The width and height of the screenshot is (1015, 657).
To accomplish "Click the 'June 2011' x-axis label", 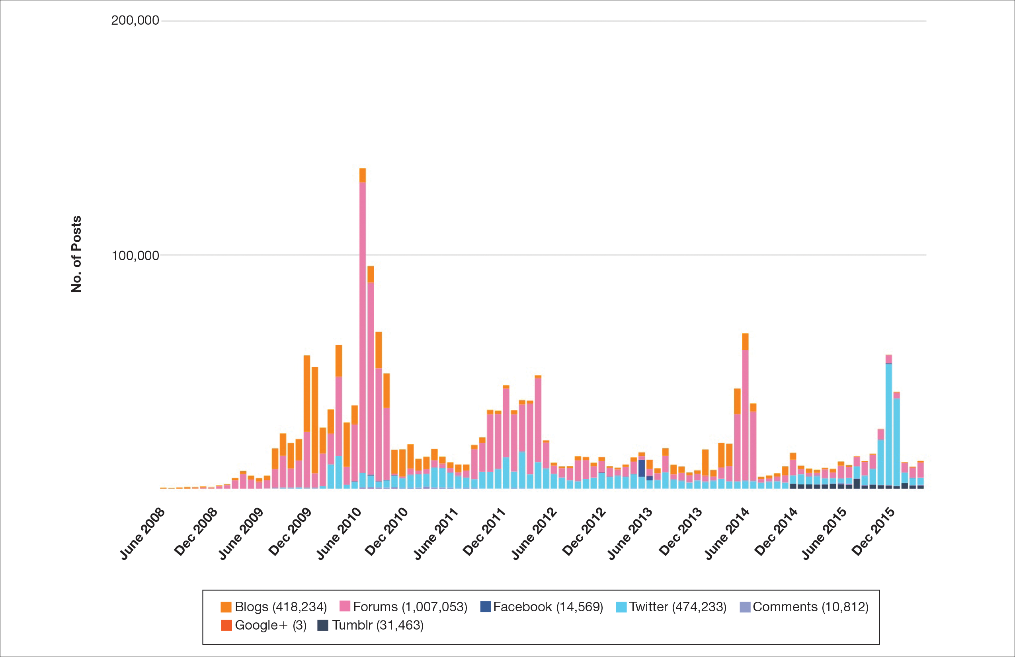I will pyautogui.click(x=436, y=533).
